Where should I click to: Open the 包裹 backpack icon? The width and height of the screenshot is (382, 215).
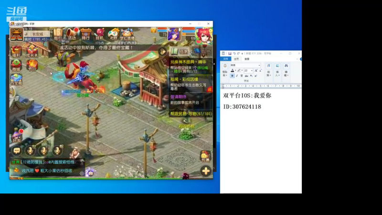coord(205,156)
